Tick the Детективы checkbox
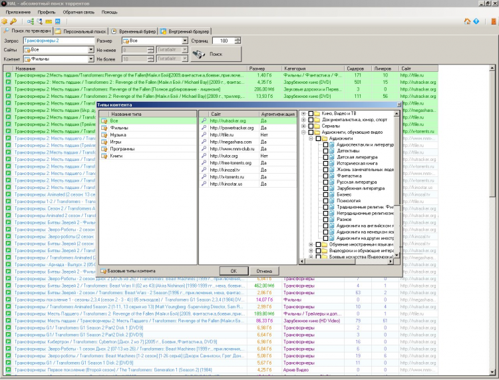Viewport: 499px width, 380px height. [x=325, y=152]
